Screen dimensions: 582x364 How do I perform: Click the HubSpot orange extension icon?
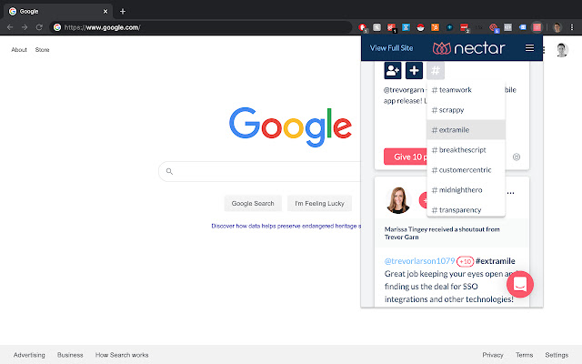pos(435,27)
